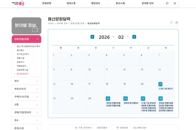This screenshot has width=196, height=130.
Task: Click HOME in the breadcrumb
Action: (x=51, y=23)
